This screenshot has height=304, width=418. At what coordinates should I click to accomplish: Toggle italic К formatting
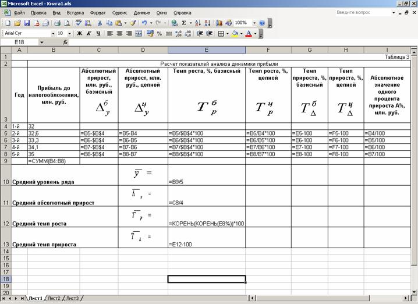[x=89, y=33]
